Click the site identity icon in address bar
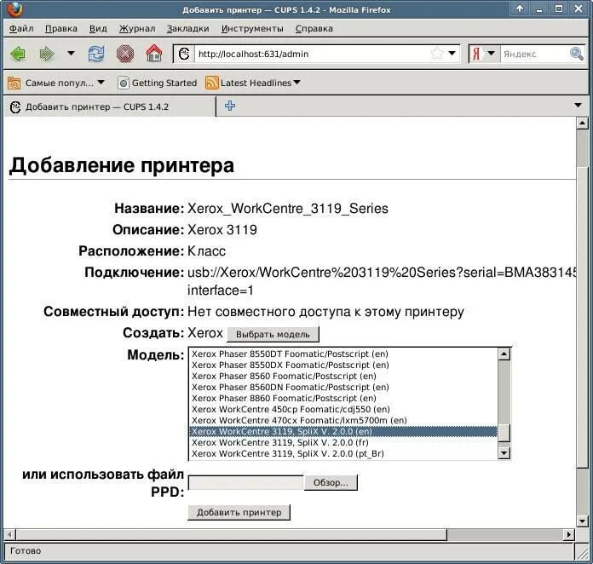593x564 pixels. [x=184, y=54]
